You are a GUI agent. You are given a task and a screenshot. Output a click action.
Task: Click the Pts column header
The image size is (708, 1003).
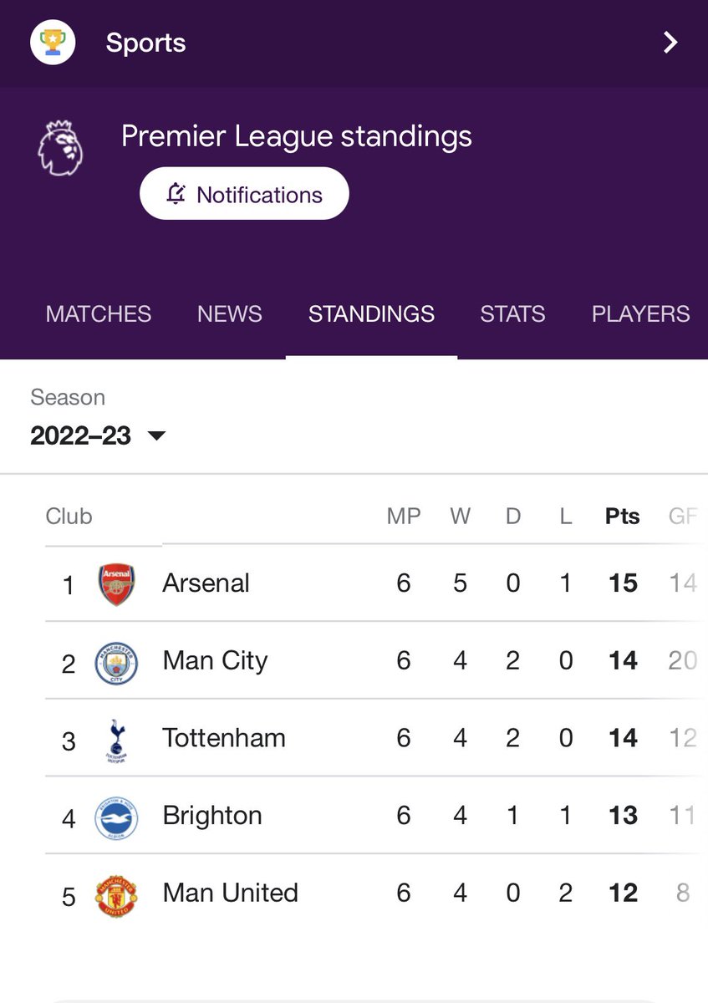(x=622, y=517)
